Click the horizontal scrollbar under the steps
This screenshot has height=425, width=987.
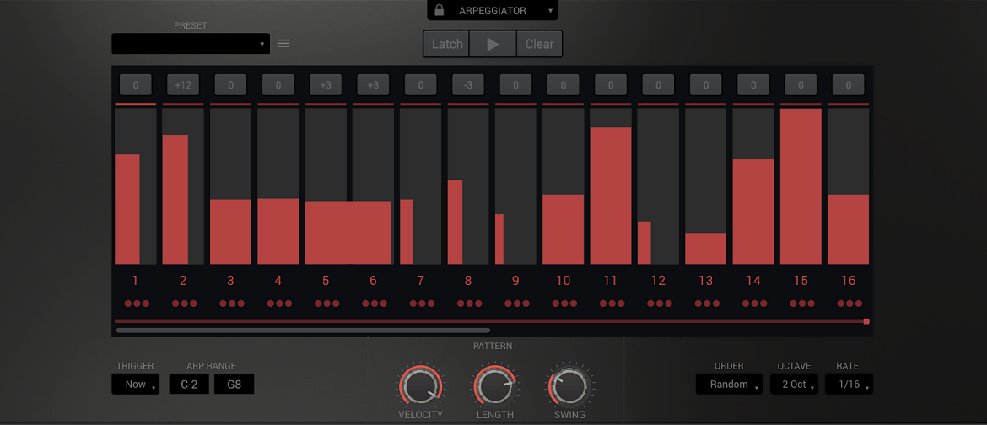coord(303,330)
